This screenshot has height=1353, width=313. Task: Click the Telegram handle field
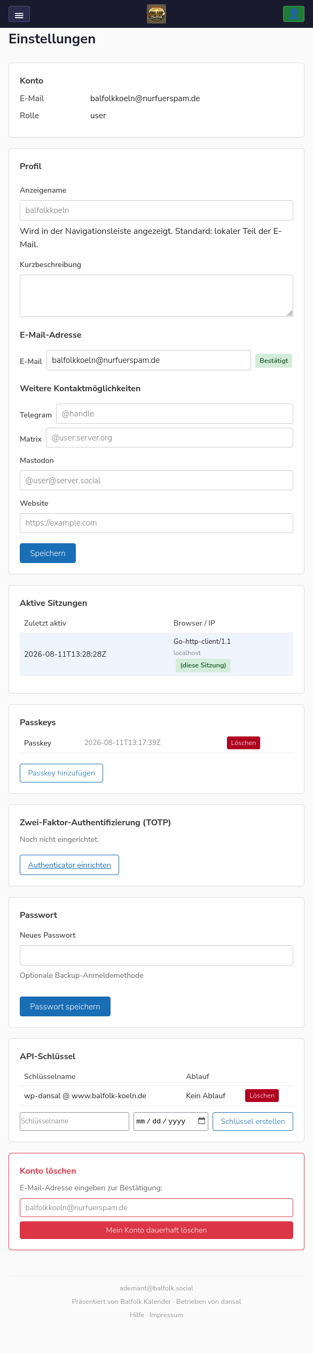point(175,414)
